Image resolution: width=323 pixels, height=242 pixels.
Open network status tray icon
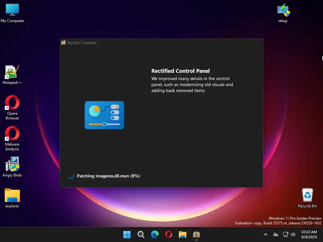coord(285,234)
